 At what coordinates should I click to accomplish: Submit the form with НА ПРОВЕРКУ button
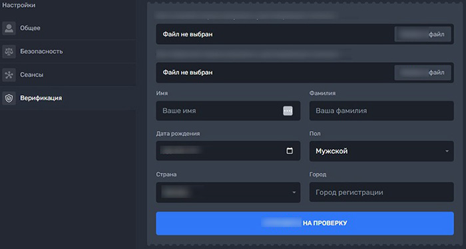coord(305,223)
